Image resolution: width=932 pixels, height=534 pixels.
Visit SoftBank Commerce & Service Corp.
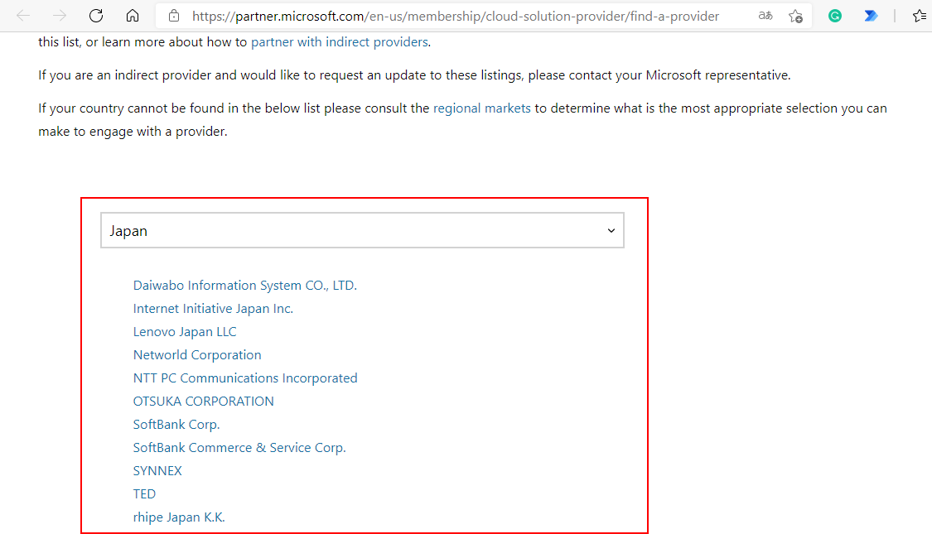point(239,447)
